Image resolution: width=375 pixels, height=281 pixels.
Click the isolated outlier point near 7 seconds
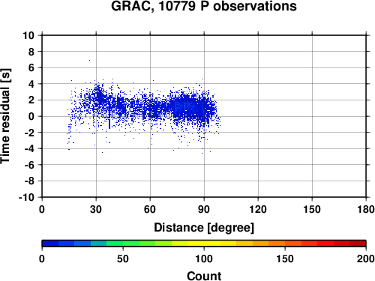click(x=89, y=60)
